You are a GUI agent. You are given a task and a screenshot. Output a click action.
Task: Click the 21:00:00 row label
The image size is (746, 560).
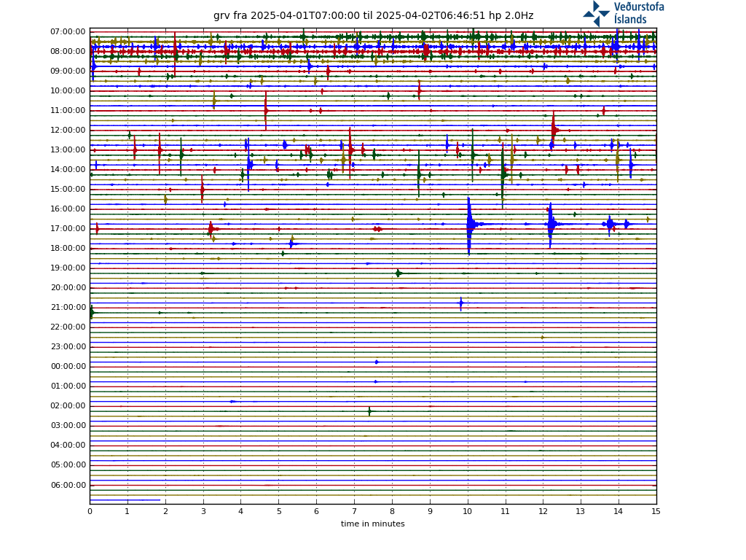click(68, 307)
